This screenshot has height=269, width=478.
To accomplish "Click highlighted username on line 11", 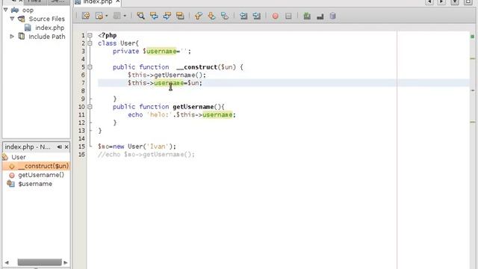I will click(217, 114).
